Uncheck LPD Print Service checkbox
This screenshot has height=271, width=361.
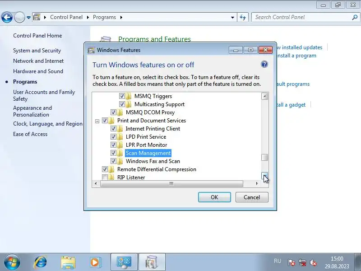pos(113,137)
